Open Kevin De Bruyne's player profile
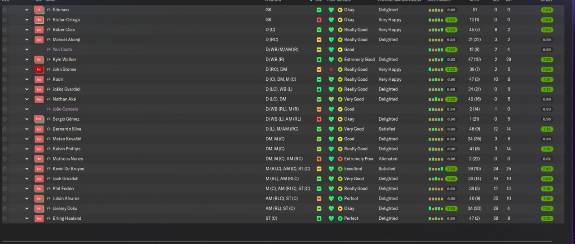 click(68, 169)
